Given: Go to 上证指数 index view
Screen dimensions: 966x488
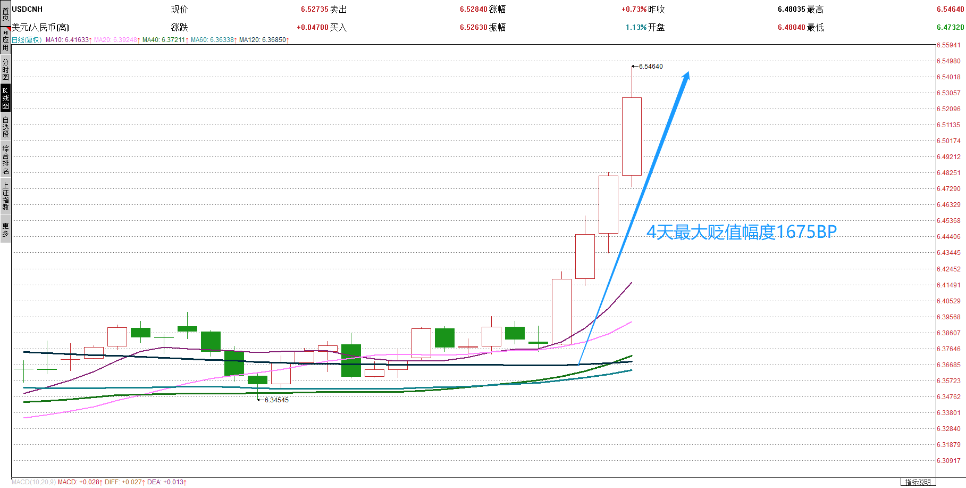Looking at the screenshot, I should (x=5, y=196).
